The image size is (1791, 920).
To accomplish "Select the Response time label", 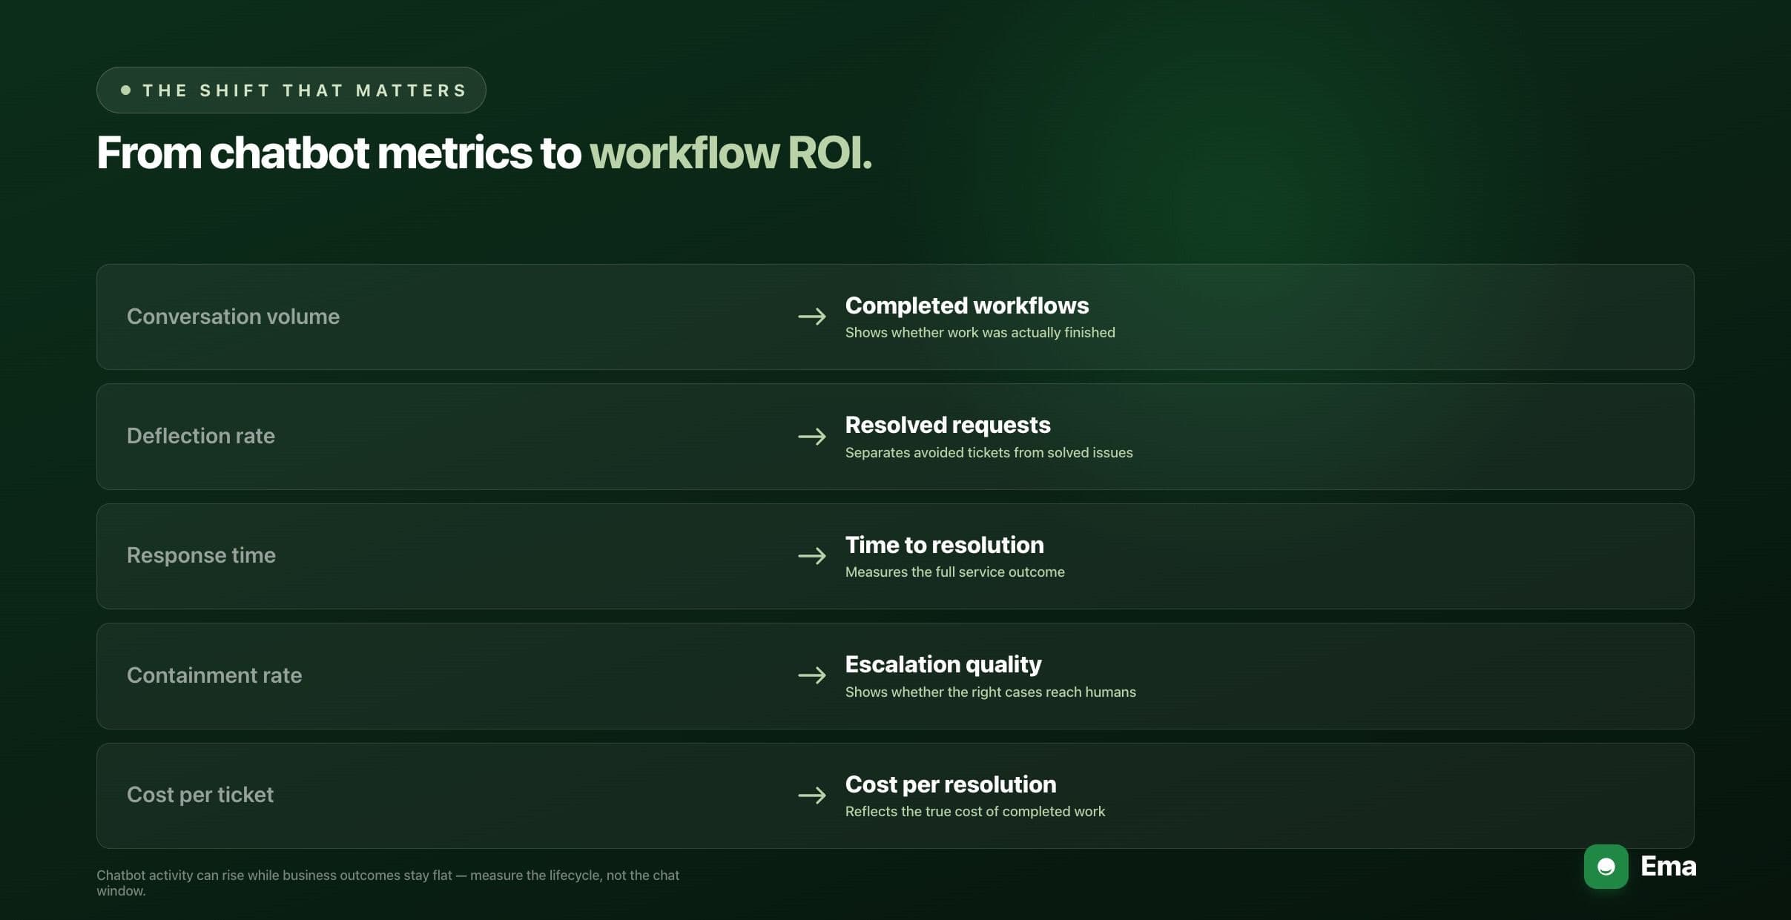I will 201,555.
